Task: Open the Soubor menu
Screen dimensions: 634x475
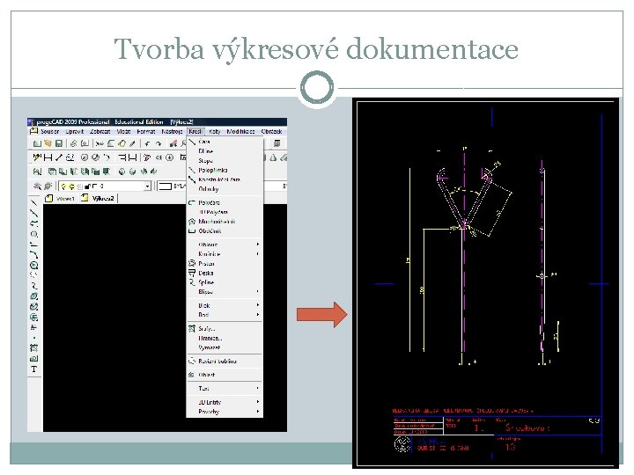Action: [x=49, y=131]
